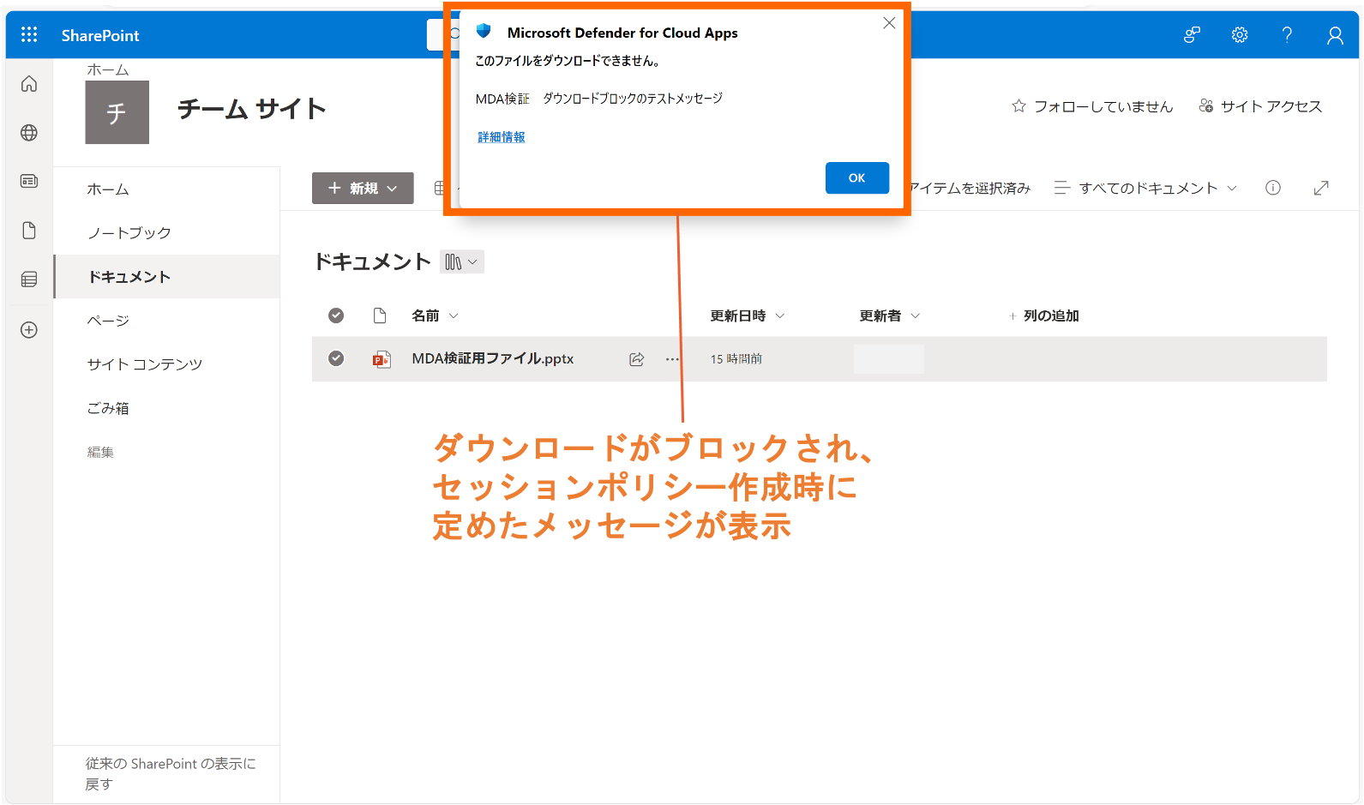1364x805 pixels.
Task: Open the globe sites icon in left rail
Action: (29, 133)
